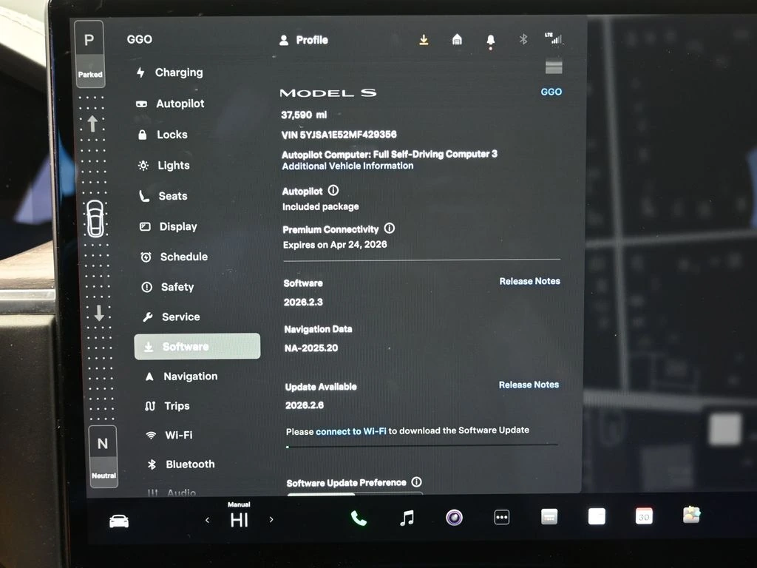
Task: Shift to Park on the gear selector
Action: click(89, 49)
